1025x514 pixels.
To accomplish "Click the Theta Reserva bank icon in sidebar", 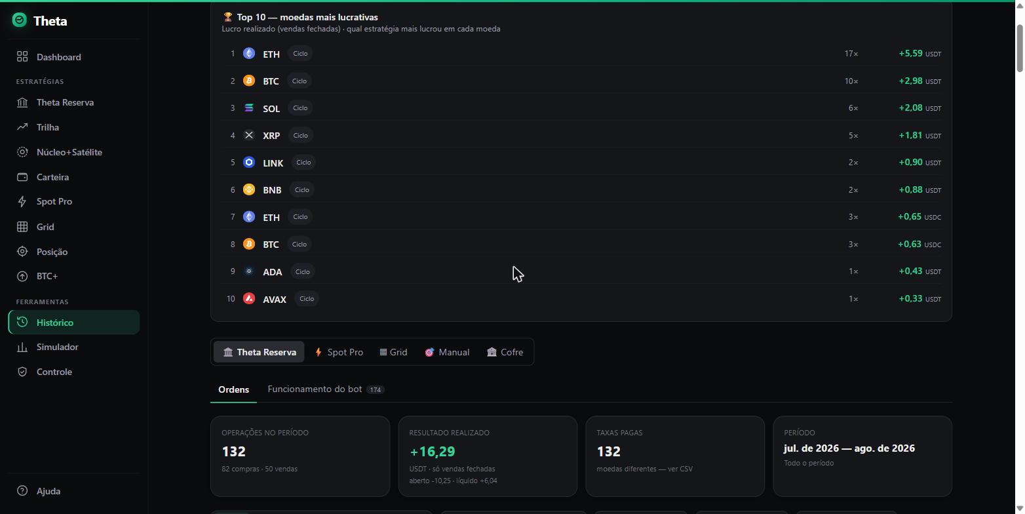I will (22, 102).
